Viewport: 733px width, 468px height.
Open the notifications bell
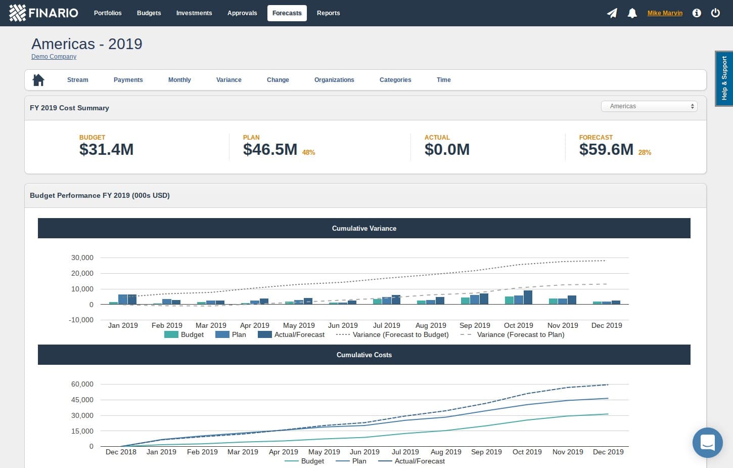[x=632, y=13]
